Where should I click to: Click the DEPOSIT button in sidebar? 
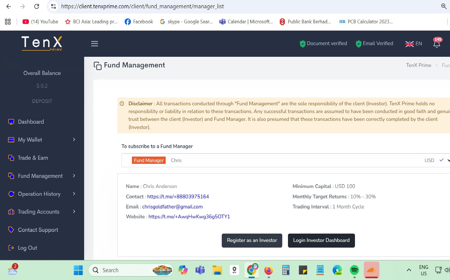coord(42,101)
